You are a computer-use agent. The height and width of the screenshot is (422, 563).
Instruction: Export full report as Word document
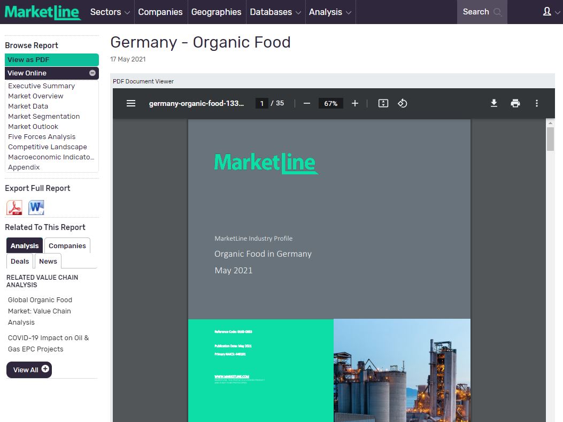[36, 208]
